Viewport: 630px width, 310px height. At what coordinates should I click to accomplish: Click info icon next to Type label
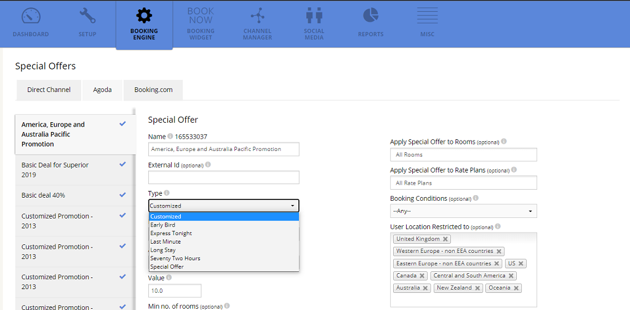point(167,193)
